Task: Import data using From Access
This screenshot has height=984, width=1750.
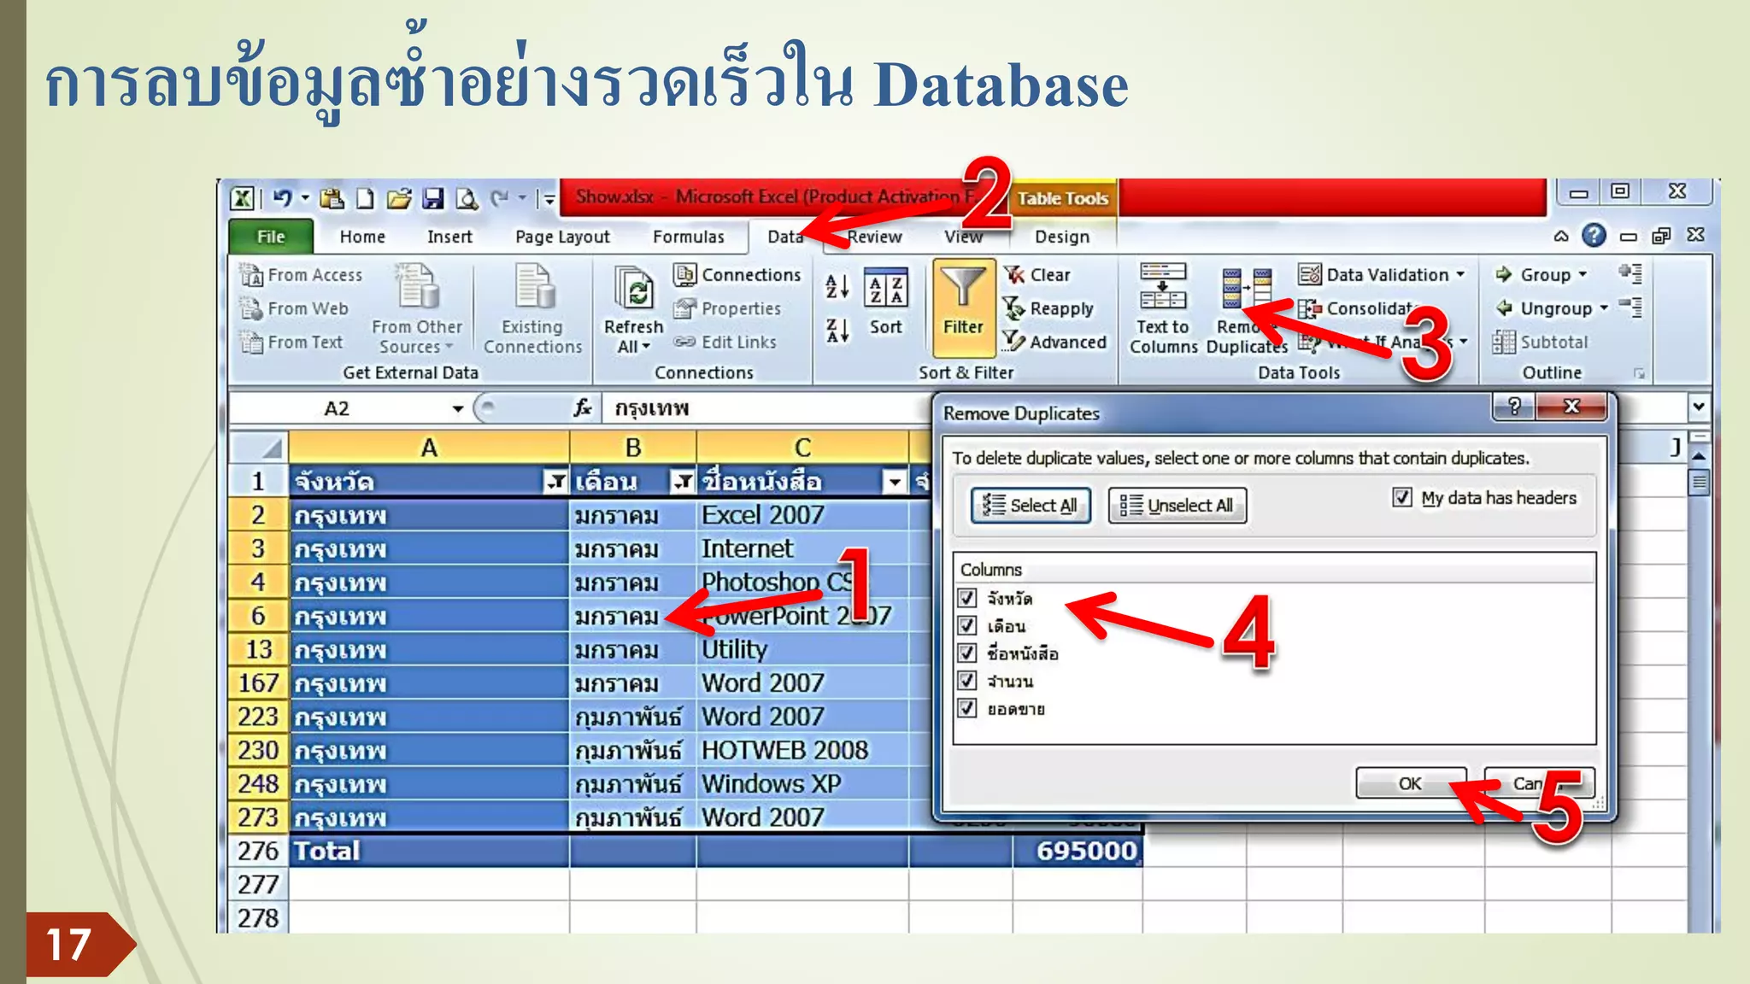Action: (301, 275)
